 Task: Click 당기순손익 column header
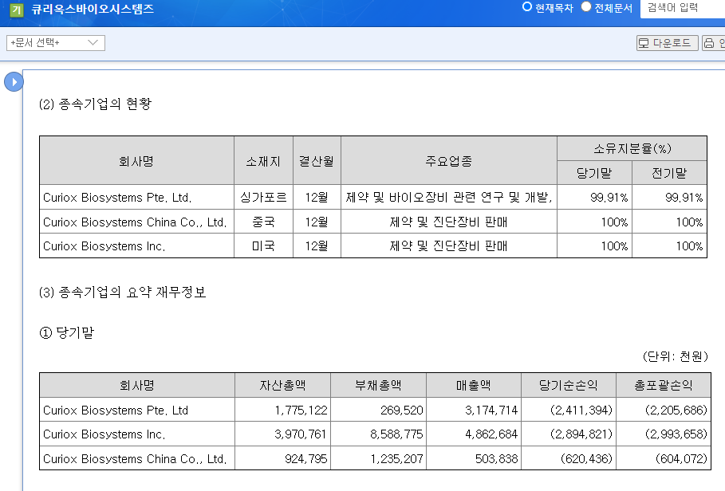click(569, 385)
